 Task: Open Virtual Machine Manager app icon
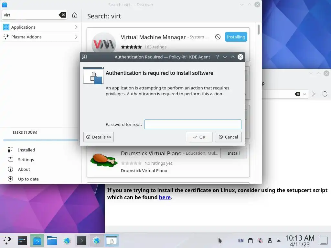(104, 43)
